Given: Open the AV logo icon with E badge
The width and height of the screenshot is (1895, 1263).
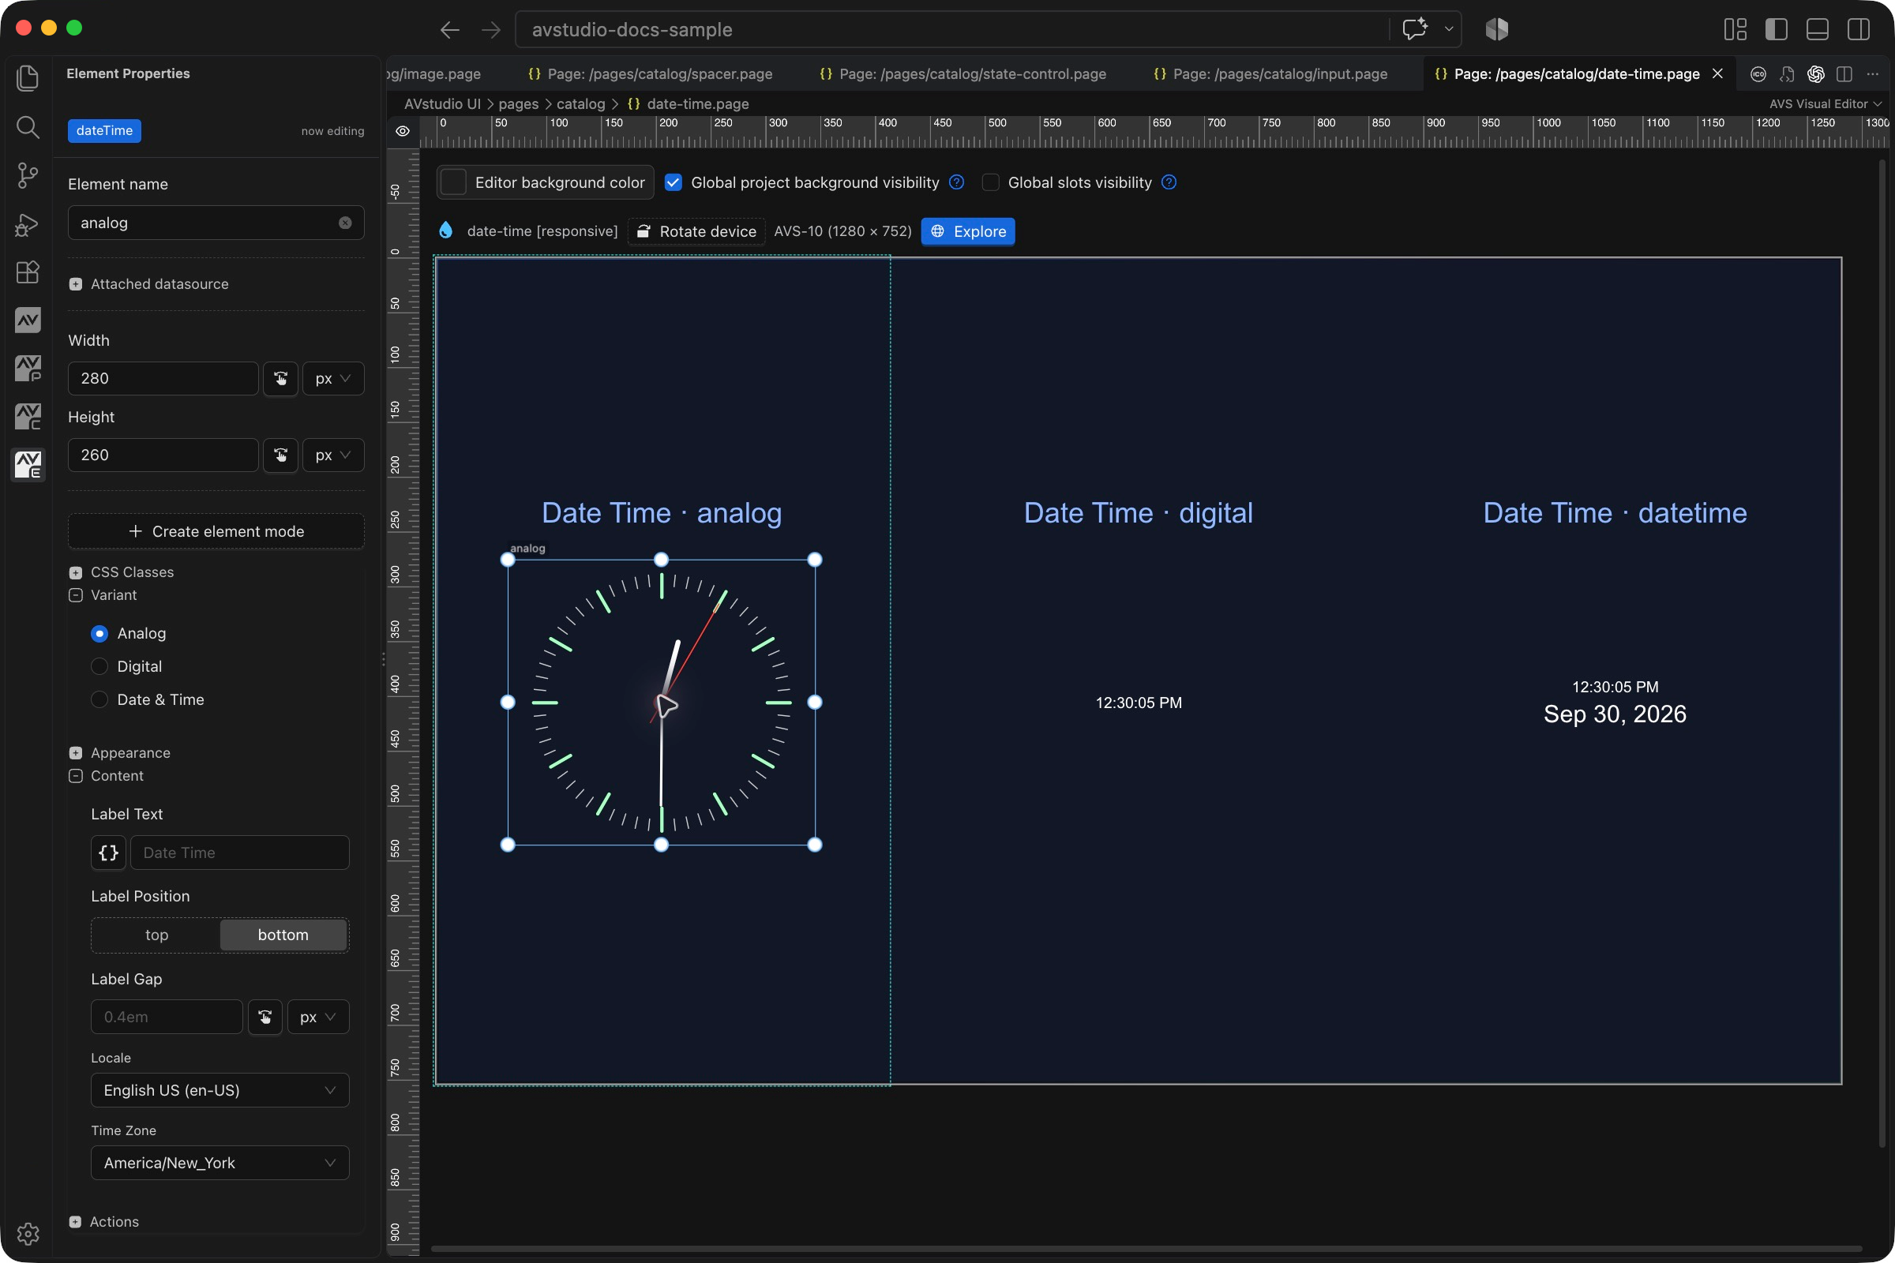Looking at the screenshot, I should click(x=28, y=465).
